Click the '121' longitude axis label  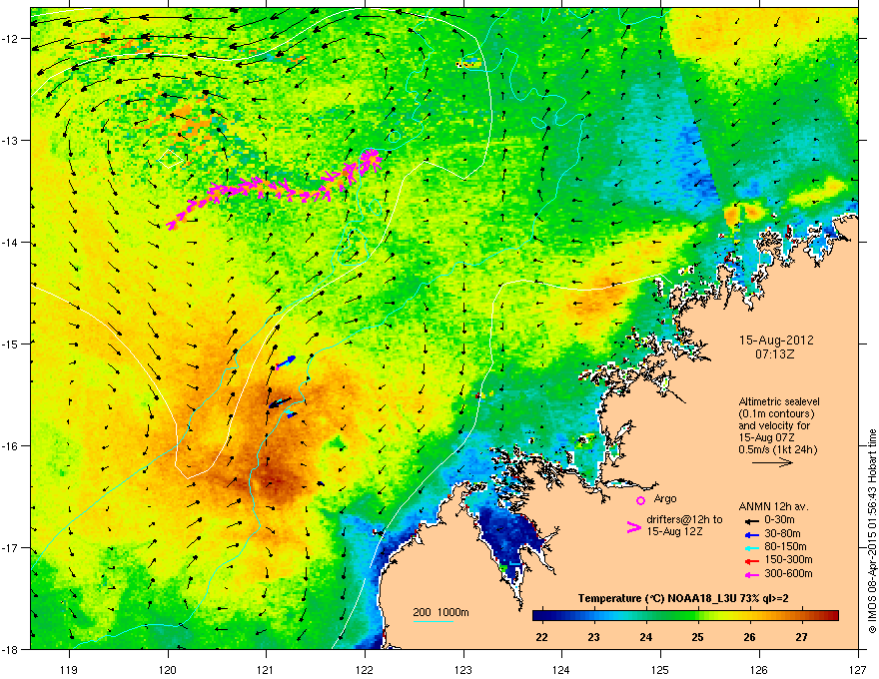pyautogui.click(x=266, y=669)
